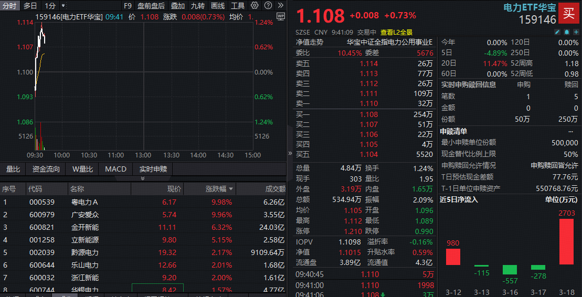Select the 粤电力A stock row

point(84,202)
